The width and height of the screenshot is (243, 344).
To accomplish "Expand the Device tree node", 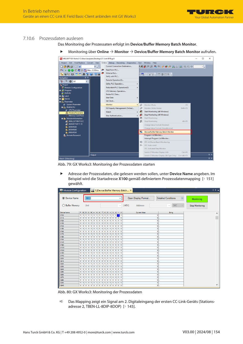I will [x=60, y=99].
